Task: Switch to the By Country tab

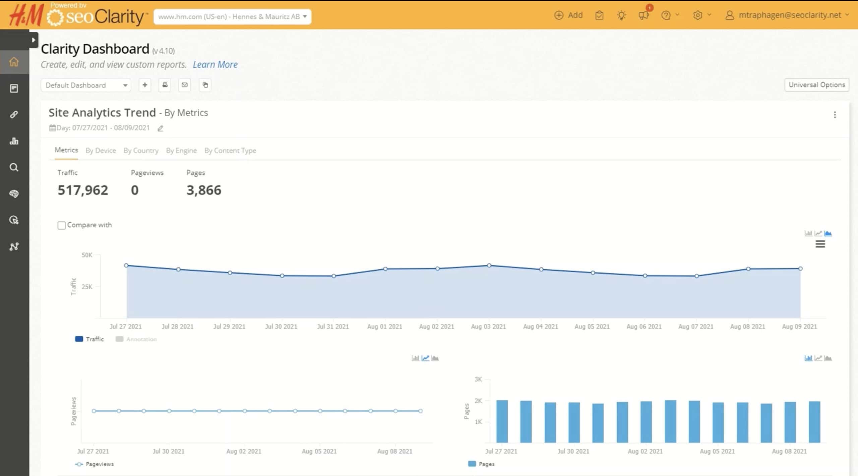Action: click(x=141, y=151)
